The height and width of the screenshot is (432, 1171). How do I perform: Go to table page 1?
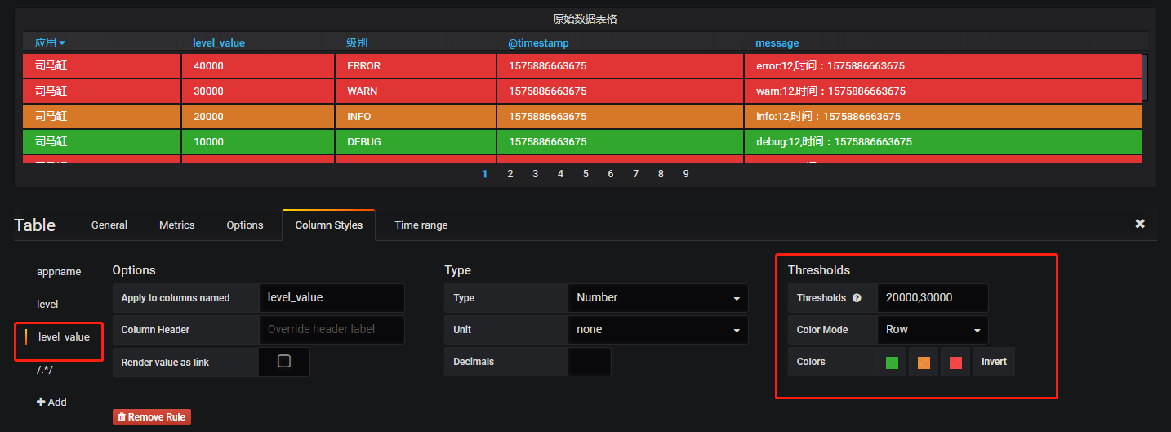pyautogui.click(x=484, y=174)
